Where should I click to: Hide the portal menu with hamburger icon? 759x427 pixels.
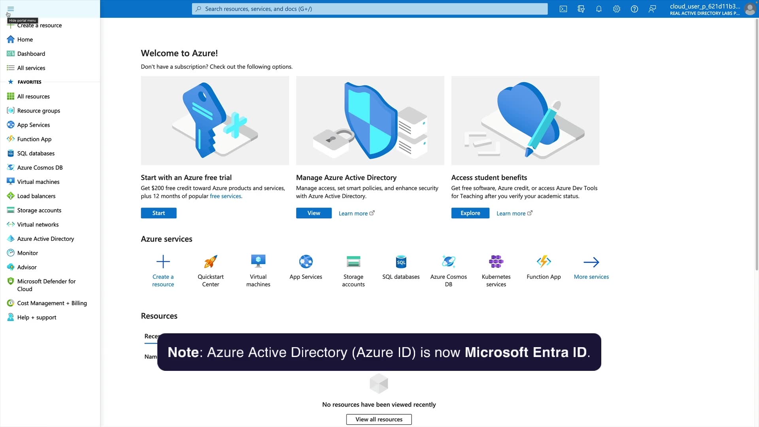[x=11, y=9]
